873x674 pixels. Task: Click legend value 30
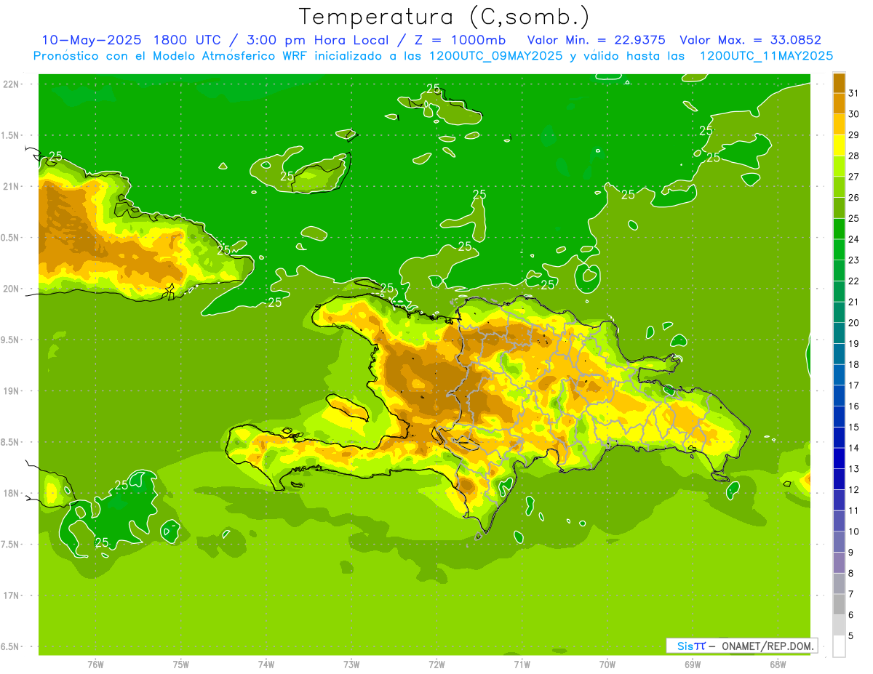coord(853,114)
